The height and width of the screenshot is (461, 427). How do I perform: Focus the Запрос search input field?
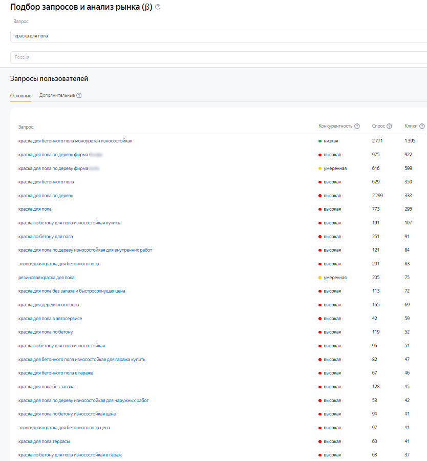coord(219,36)
